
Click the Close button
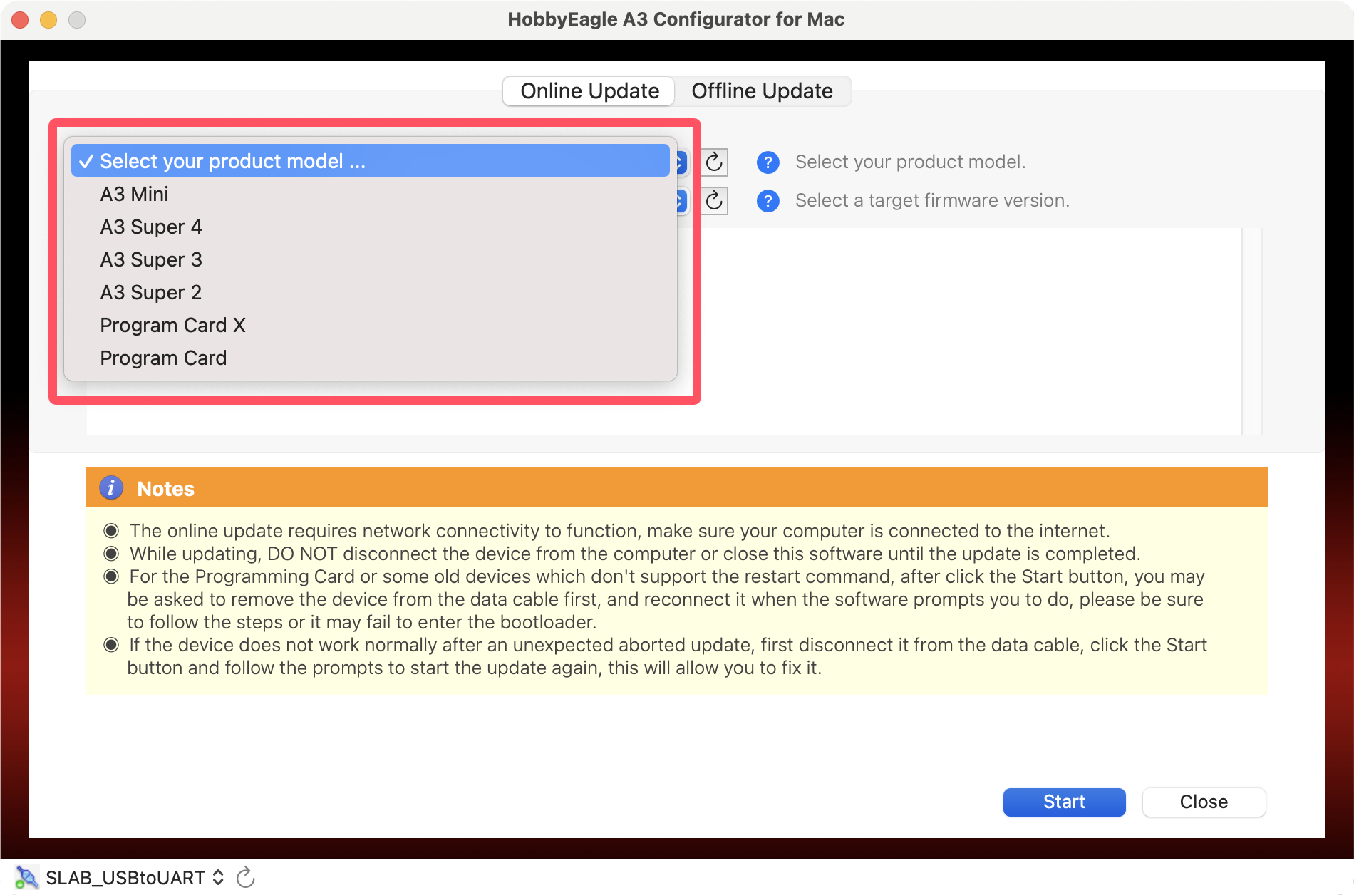click(1204, 802)
